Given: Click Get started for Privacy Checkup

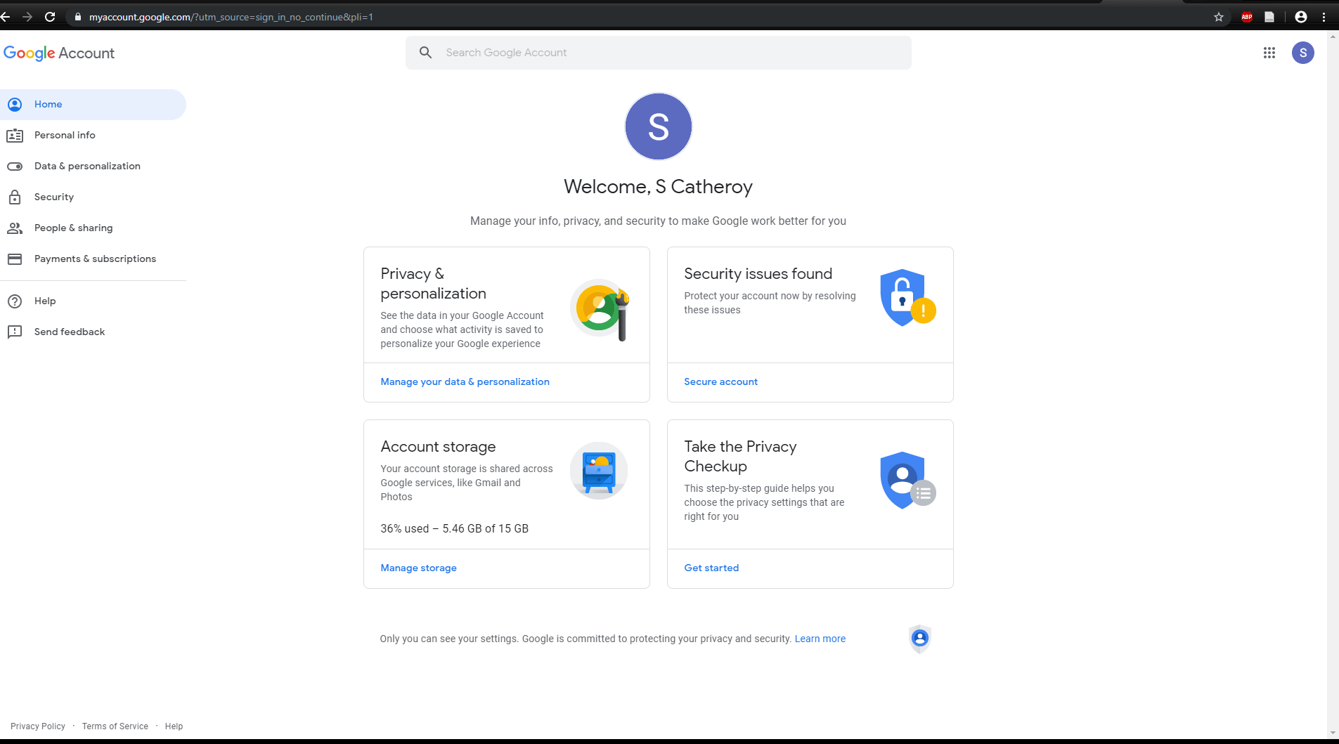Looking at the screenshot, I should [x=711, y=568].
